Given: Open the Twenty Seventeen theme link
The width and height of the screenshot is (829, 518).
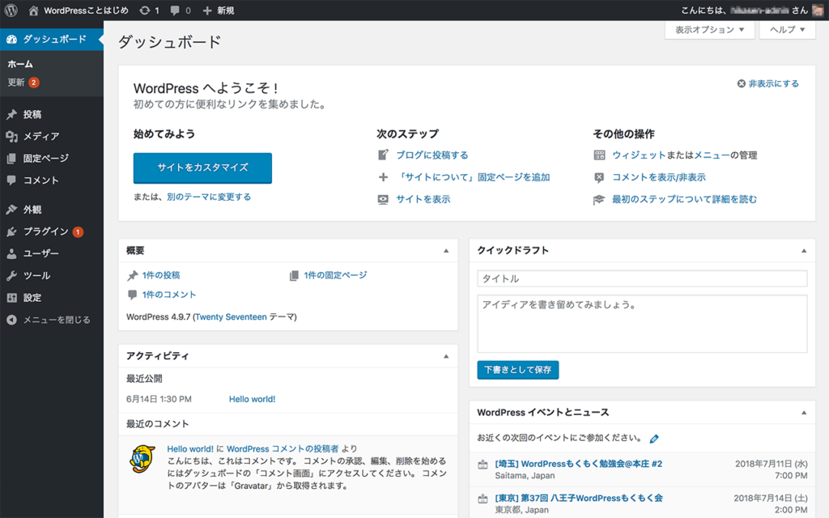Looking at the screenshot, I should click(x=231, y=317).
